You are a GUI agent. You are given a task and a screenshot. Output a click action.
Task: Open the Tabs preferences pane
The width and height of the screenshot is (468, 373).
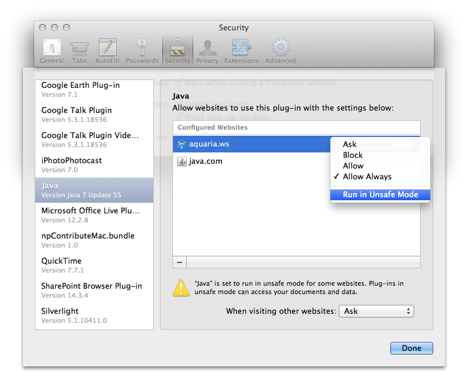79,51
